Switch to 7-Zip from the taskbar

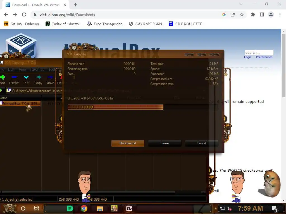click(x=129, y=208)
